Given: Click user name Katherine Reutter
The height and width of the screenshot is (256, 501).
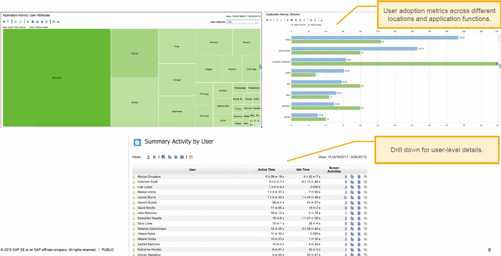Looking at the screenshot, I should tap(149, 249).
